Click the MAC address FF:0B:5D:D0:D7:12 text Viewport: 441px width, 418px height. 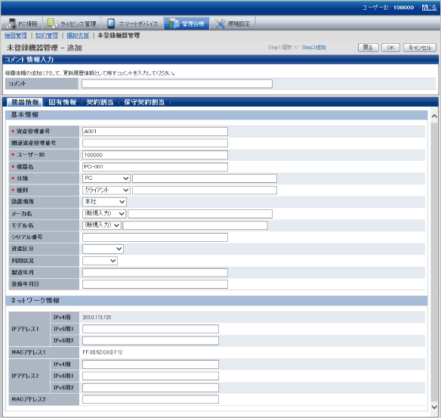click(x=103, y=352)
